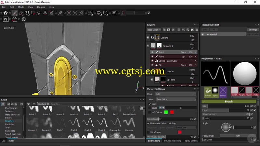Viewport: 260px width, 146px height.
Task: Collapse the Brush properties section
Action: [229, 102]
